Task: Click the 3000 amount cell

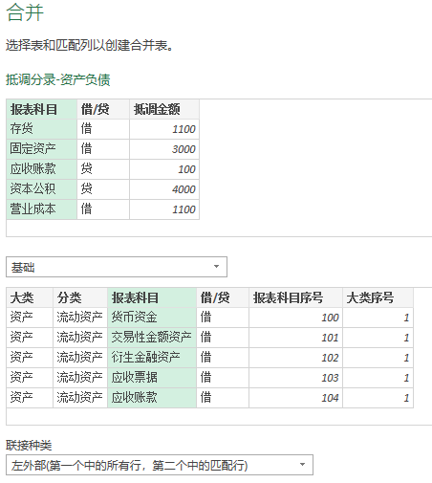Action: tap(164, 149)
